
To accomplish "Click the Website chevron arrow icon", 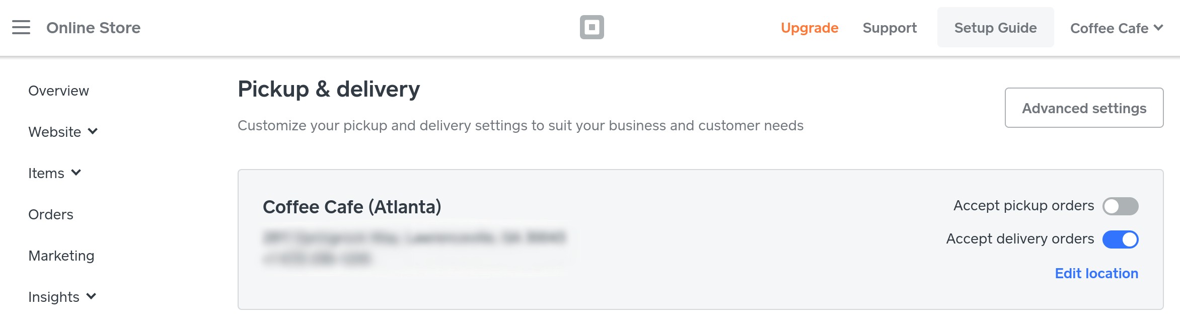I will (93, 131).
